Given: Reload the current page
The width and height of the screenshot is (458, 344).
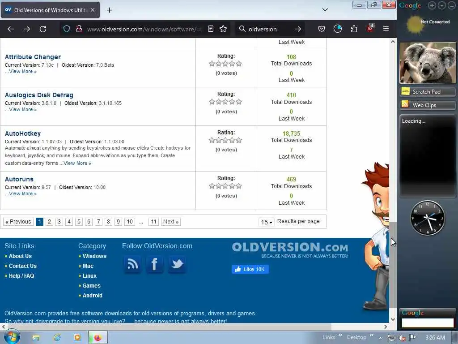Looking at the screenshot, I should (43, 29).
